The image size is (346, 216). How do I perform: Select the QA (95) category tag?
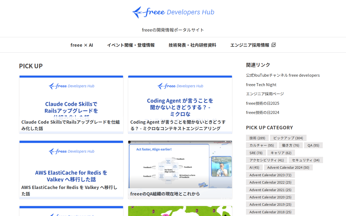pyautogui.click(x=313, y=145)
